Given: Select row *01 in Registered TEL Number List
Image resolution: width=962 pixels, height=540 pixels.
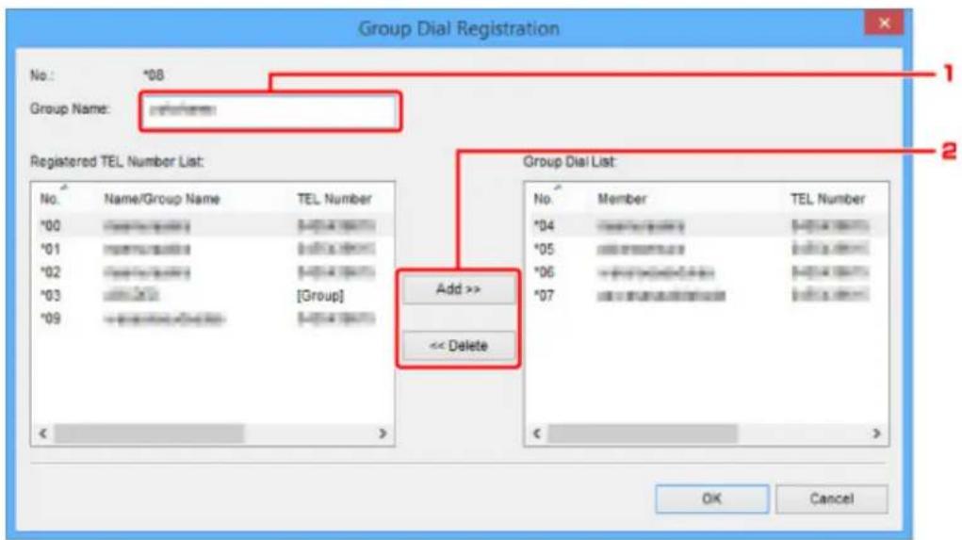Looking at the screenshot, I should (213, 249).
